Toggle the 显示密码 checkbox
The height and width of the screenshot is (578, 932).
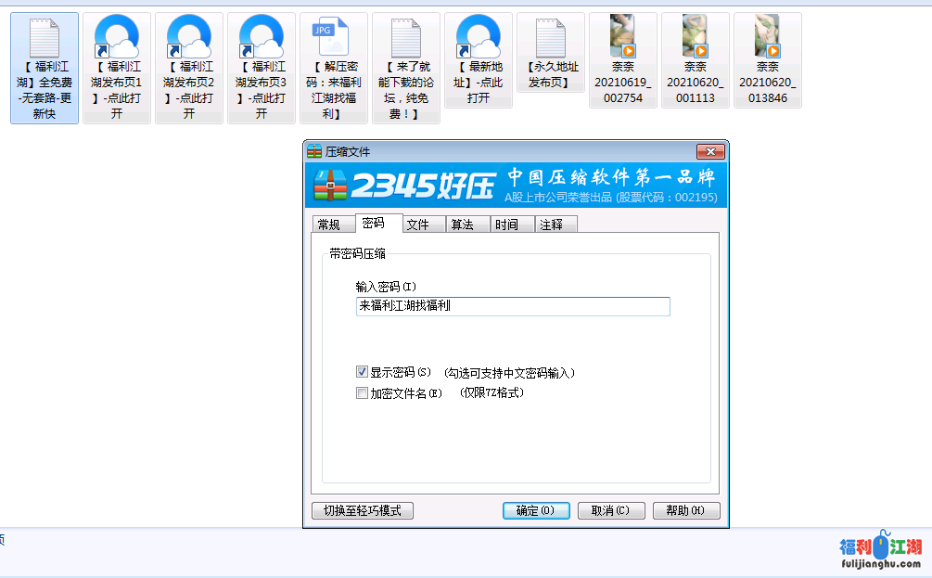pos(363,372)
